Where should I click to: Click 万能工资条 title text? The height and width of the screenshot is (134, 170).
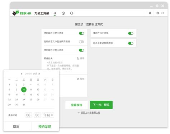(x=42, y=13)
